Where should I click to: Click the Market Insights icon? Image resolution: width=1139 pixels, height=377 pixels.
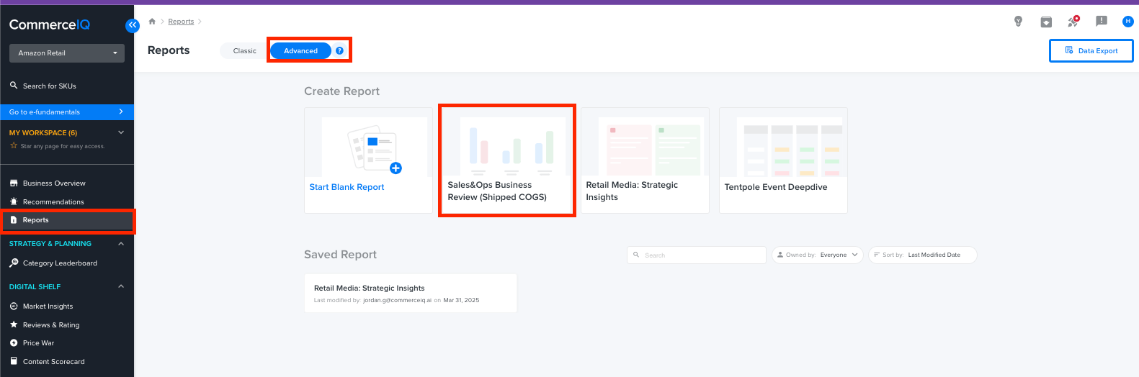point(14,306)
